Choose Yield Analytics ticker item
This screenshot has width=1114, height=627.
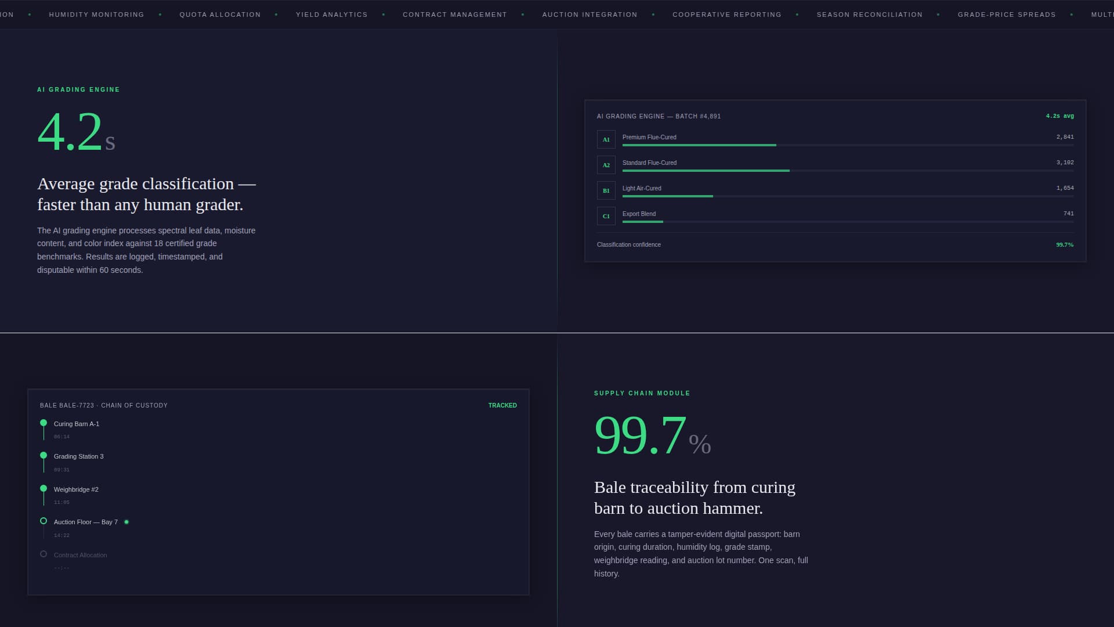coord(331,15)
